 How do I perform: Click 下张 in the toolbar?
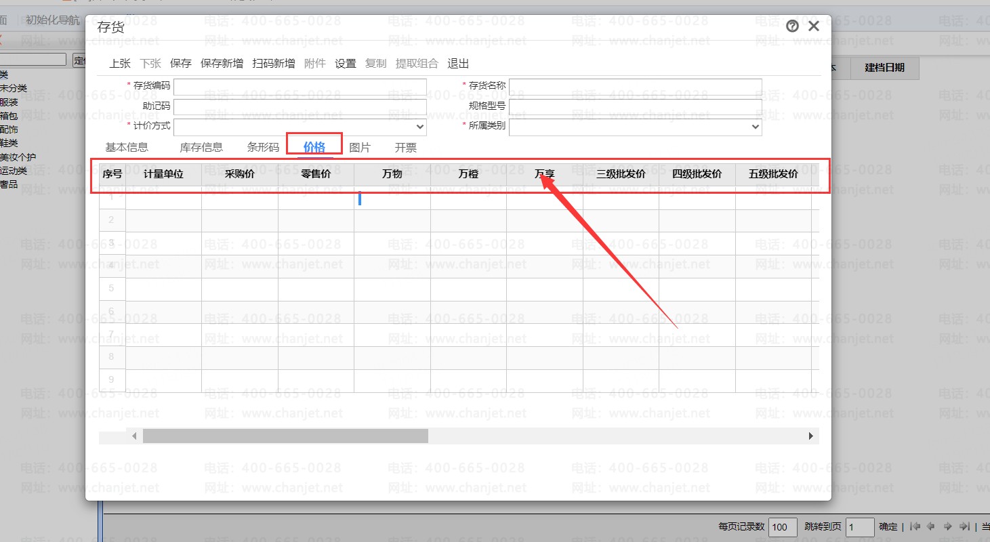click(x=150, y=64)
